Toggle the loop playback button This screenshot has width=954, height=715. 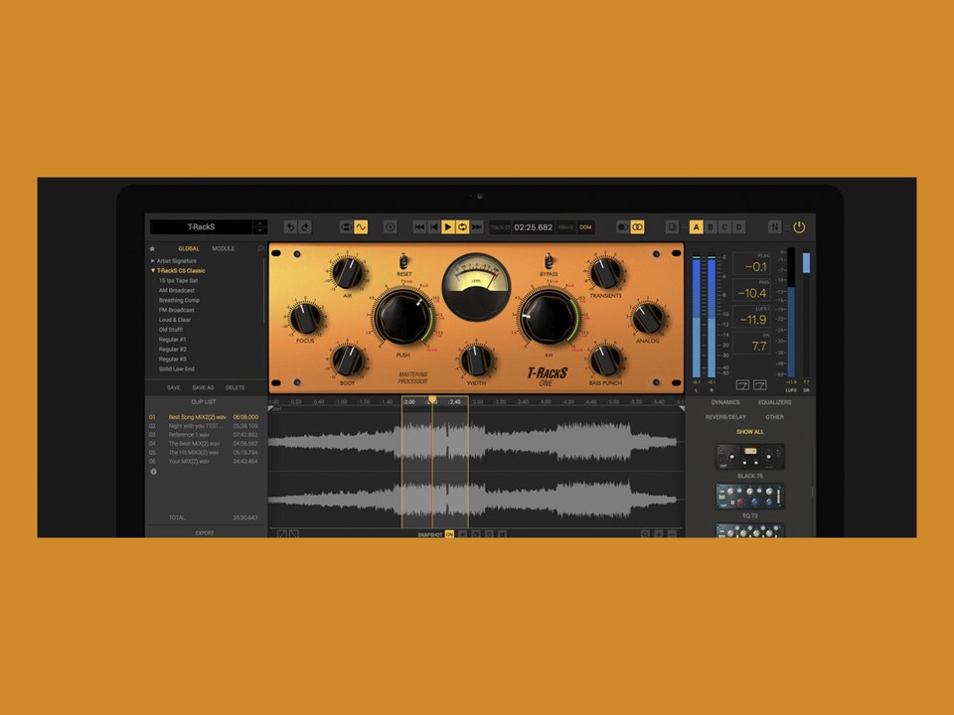pyautogui.click(x=462, y=226)
